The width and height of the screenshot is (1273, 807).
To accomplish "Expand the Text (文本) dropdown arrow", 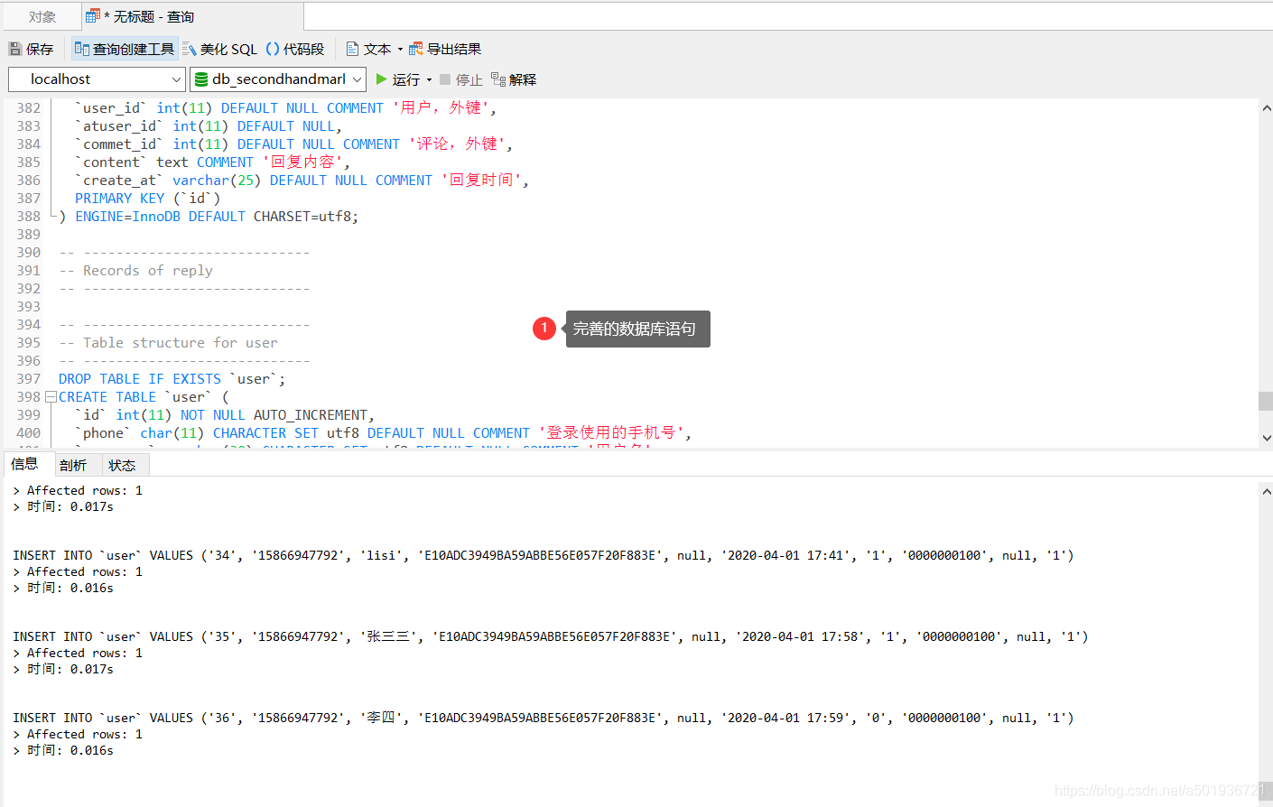I will 400,50.
